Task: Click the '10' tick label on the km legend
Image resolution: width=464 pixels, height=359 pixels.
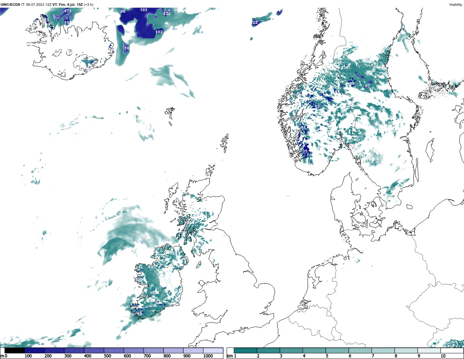Action: (443, 356)
